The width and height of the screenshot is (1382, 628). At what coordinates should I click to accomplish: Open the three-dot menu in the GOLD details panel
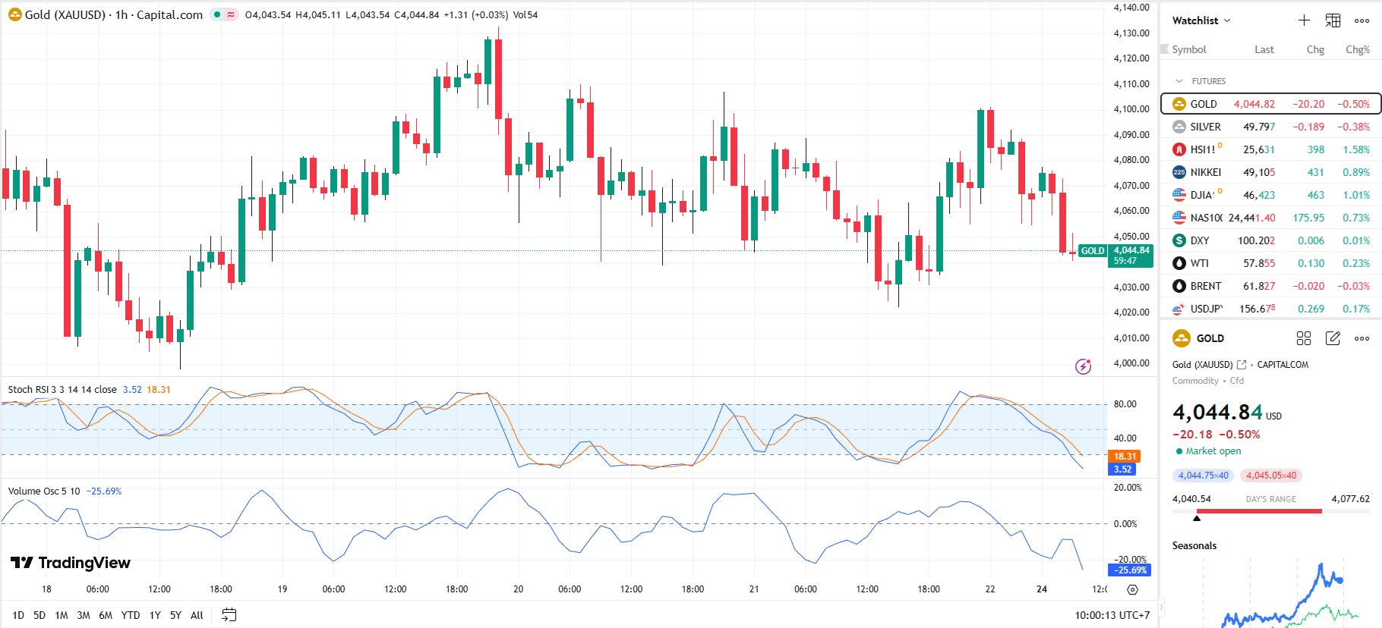[1361, 338]
